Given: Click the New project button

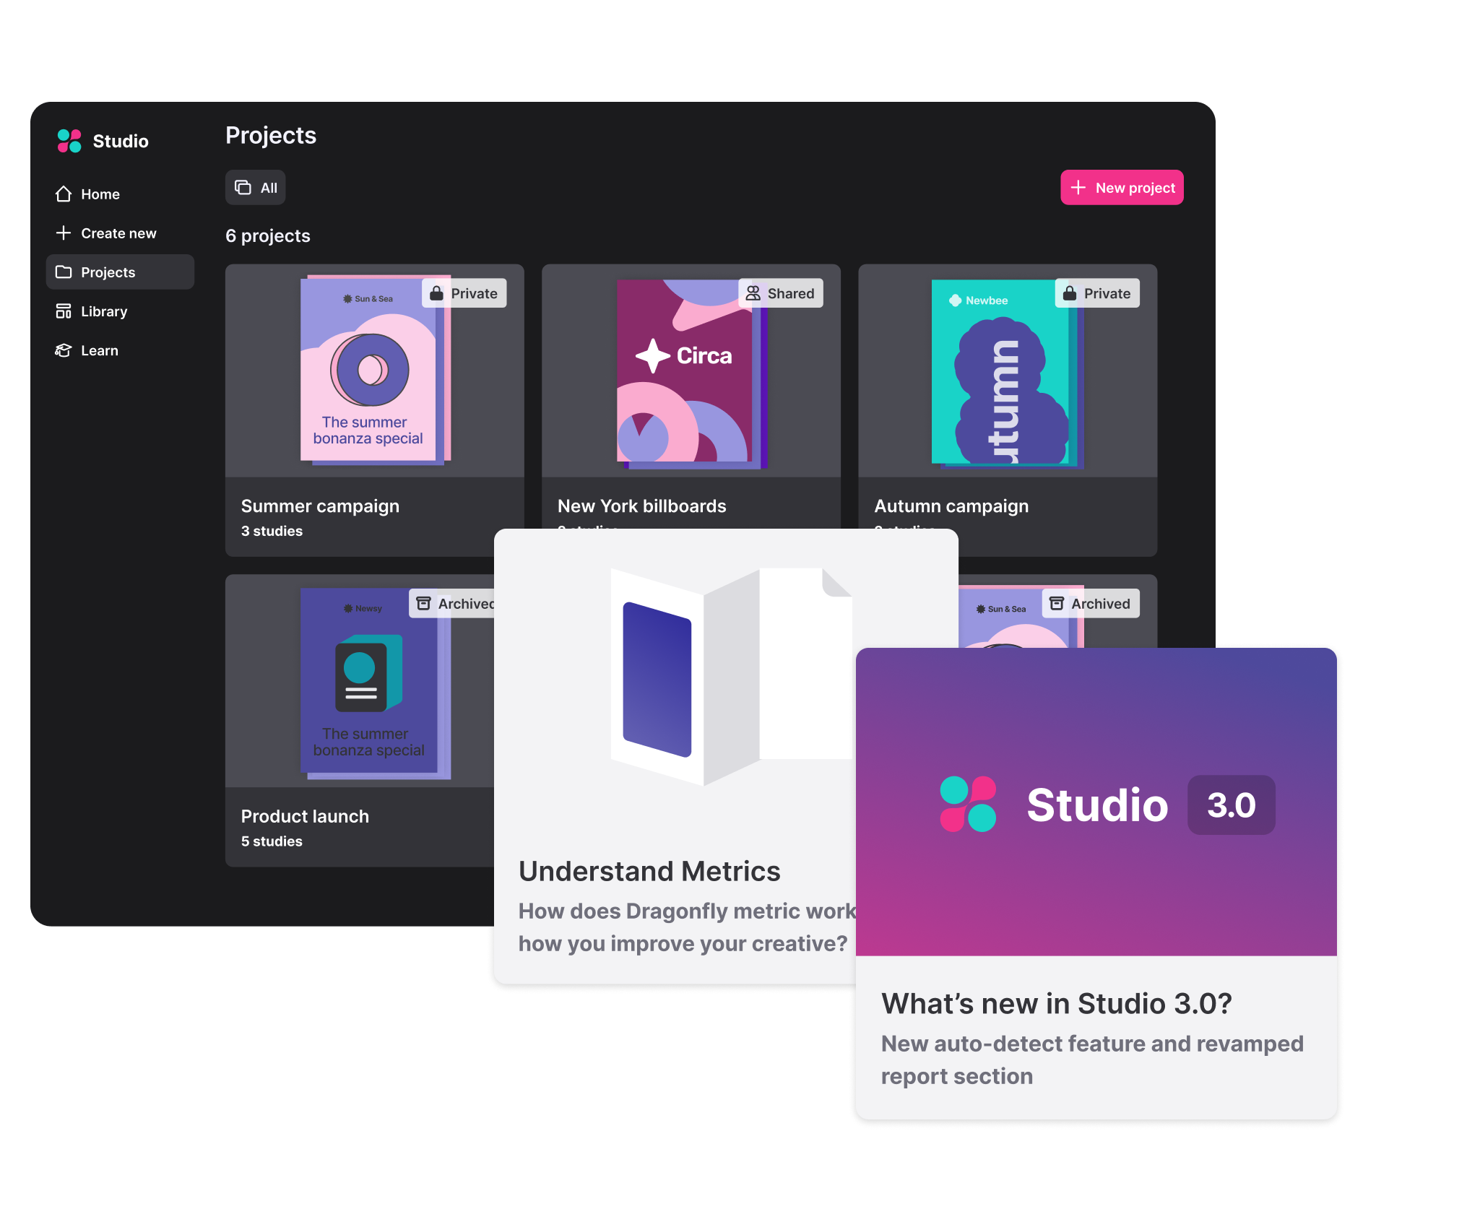Looking at the screenshot, I should click(1122, 187).
